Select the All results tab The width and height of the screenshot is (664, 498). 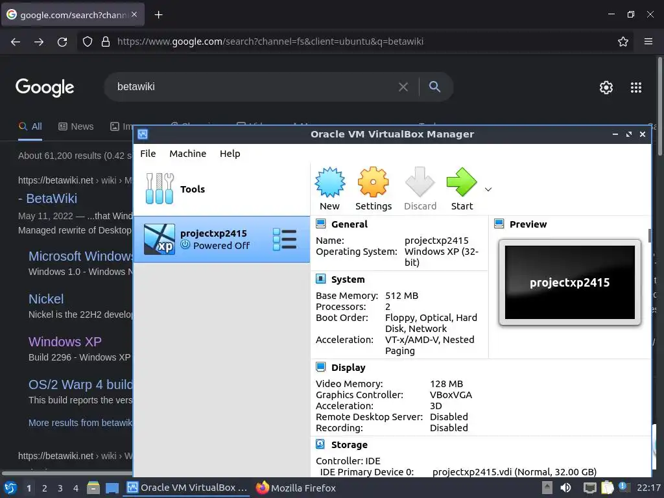click(30, 126)
